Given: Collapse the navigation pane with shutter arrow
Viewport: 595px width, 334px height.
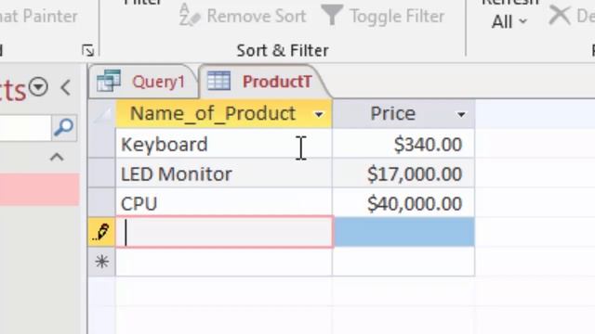Looking at the screenshot, I should (66, 87).
